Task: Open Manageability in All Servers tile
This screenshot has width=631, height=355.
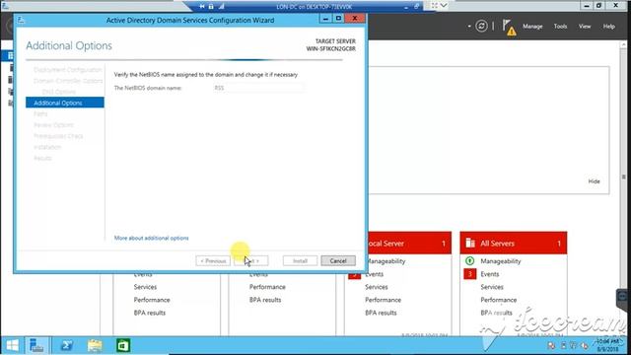Action: click(x=501, y=261)
